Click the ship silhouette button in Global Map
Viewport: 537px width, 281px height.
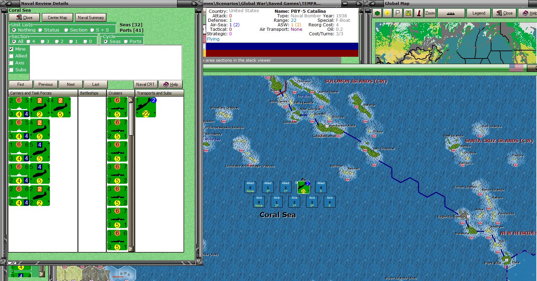click(451, 13)
